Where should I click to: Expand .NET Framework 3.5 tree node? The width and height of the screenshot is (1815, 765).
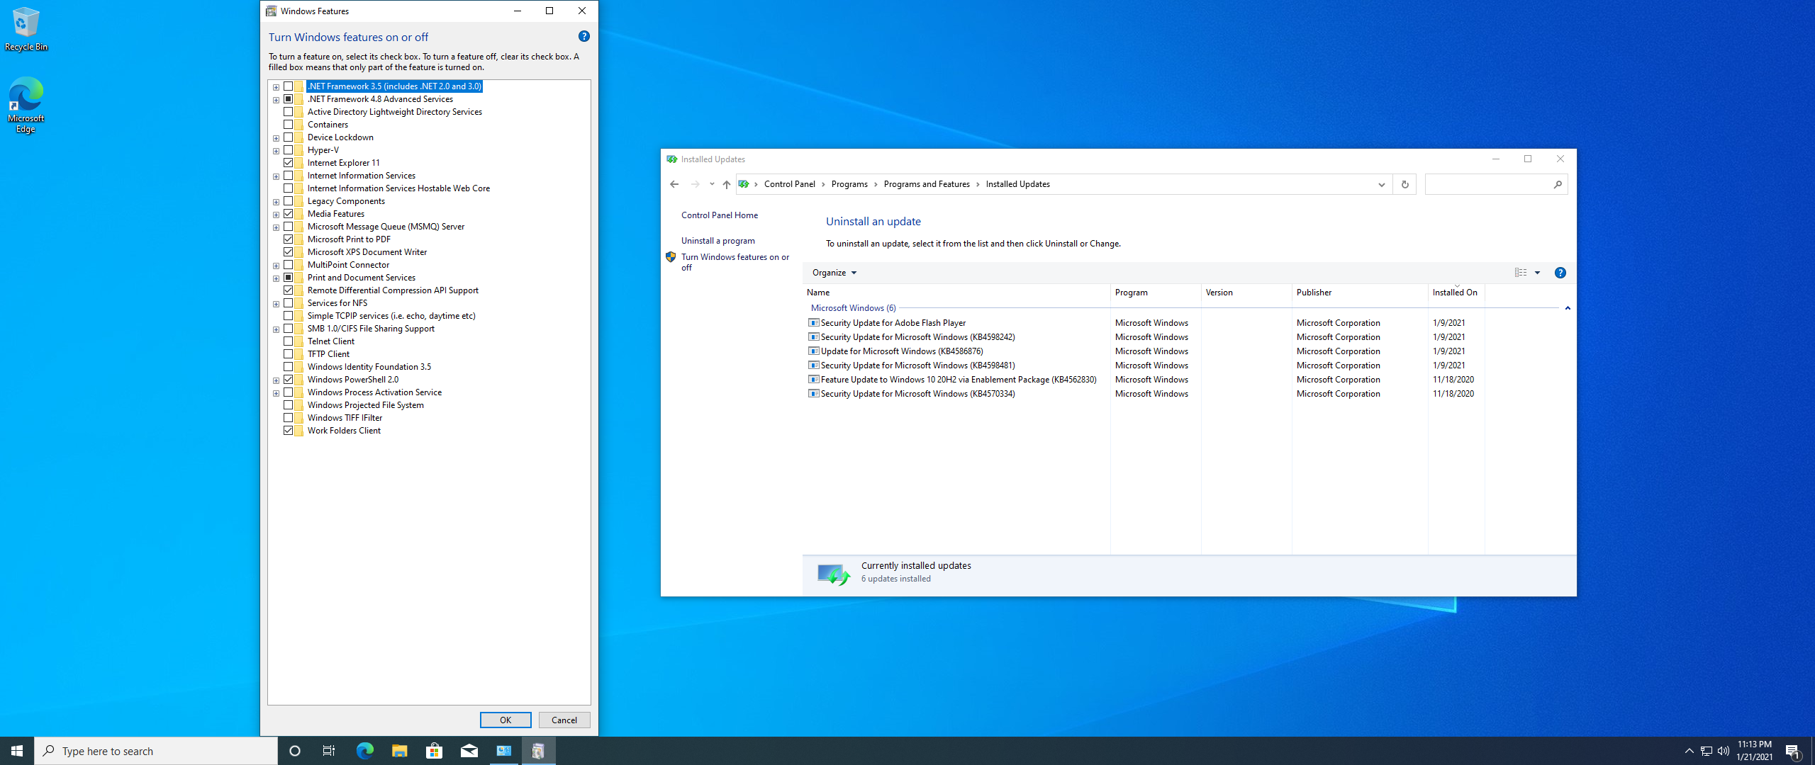[276, 87]
